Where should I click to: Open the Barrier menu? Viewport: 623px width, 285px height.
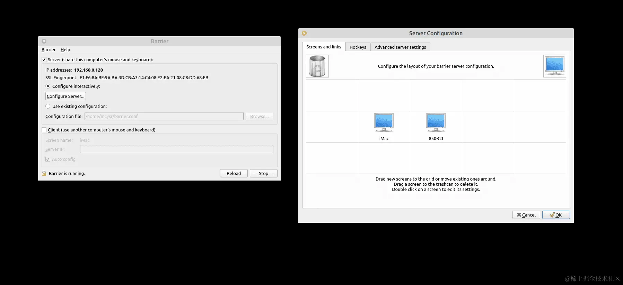pos(49,50)
